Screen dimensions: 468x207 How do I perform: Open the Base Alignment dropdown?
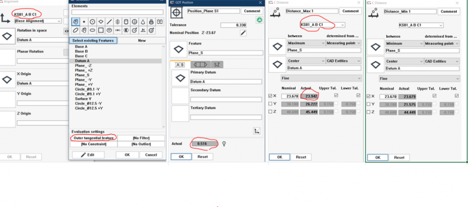point(38,21)
